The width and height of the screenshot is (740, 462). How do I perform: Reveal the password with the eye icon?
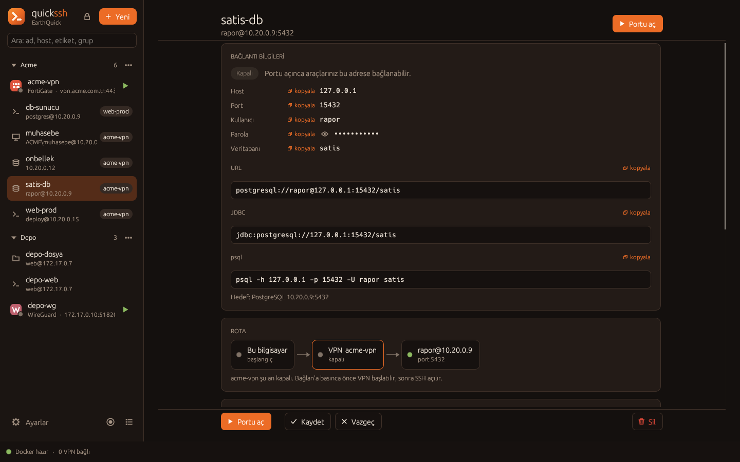click(x=325, y=134)
